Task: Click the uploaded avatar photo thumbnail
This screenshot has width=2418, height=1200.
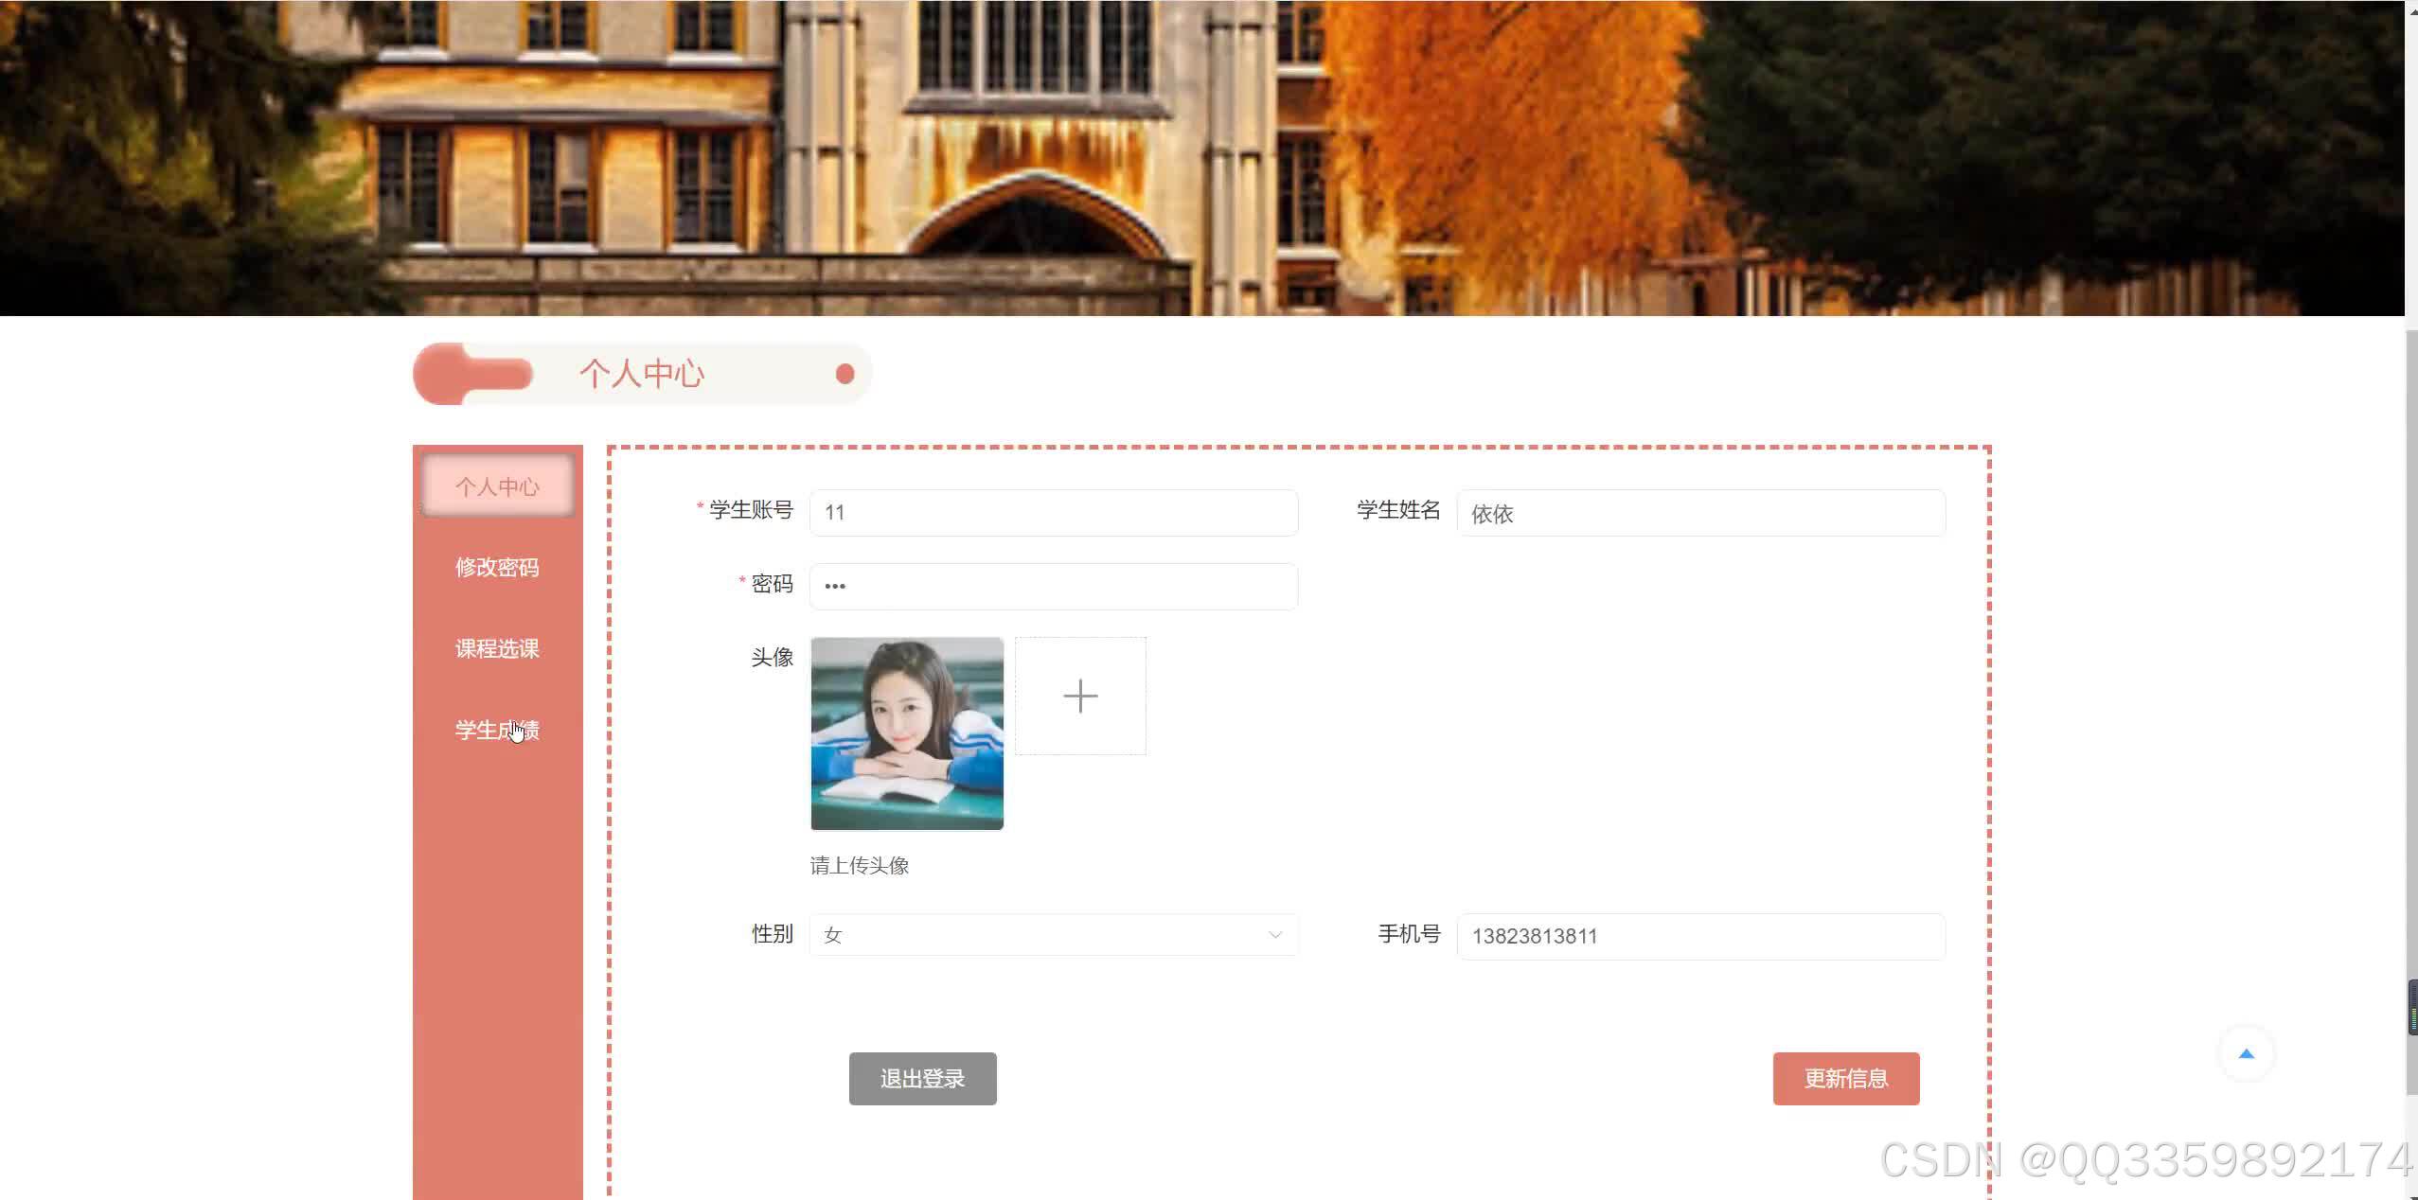Action: [907, 734]
